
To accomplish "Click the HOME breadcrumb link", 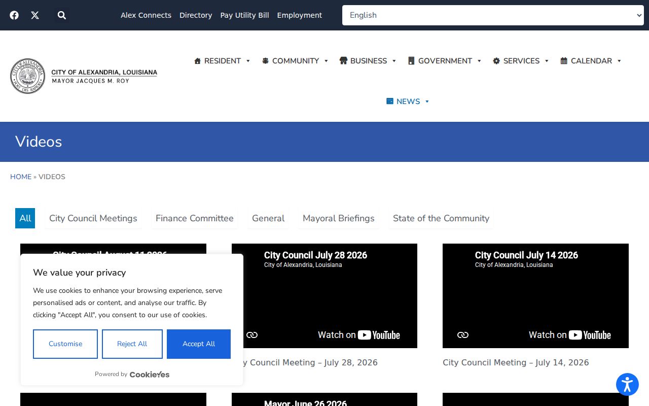I will pos(21,177).
